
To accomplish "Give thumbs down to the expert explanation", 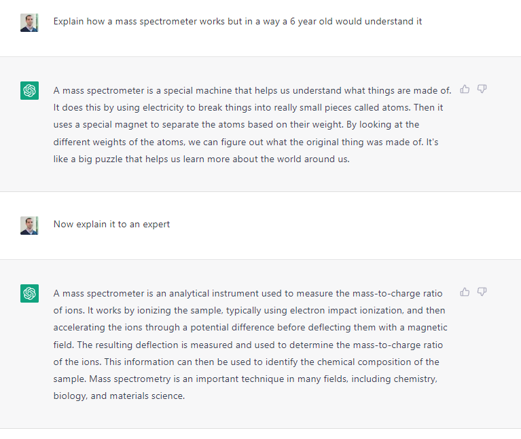I will [482, 292].
